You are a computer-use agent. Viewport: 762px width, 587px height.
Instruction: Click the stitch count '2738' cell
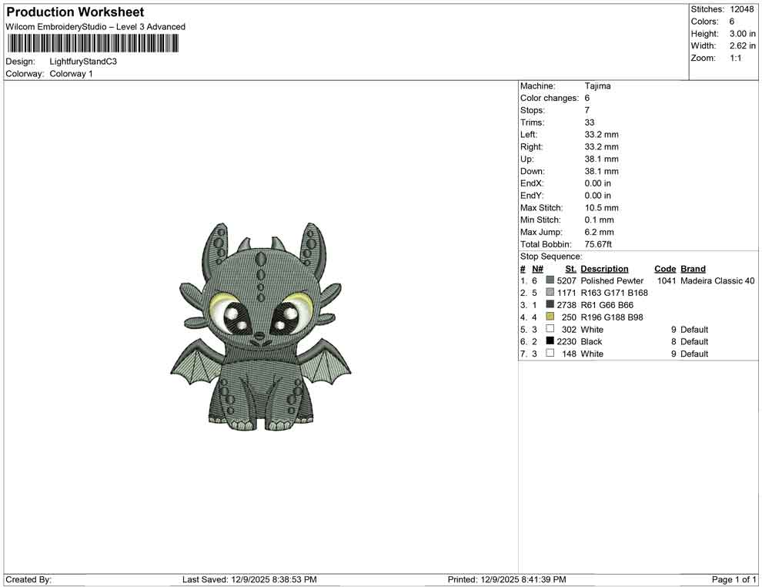tap(566, 305)
